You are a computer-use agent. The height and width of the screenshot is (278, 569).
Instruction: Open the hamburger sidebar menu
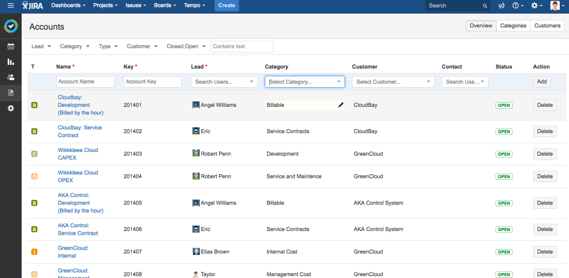click(x=11, y=6)
